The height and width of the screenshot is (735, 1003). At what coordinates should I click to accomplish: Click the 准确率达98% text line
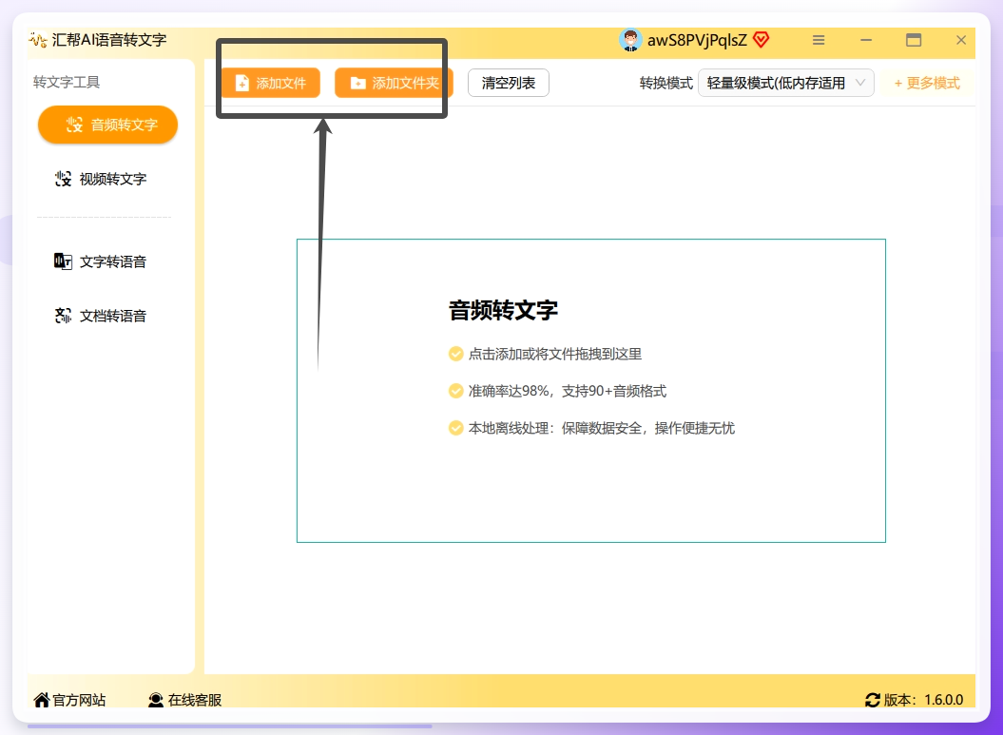567,392
